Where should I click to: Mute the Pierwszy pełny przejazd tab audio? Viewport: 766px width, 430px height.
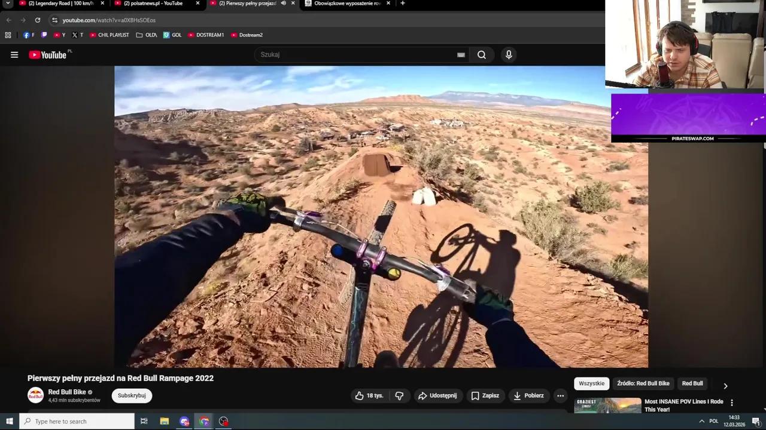[283, 3]
